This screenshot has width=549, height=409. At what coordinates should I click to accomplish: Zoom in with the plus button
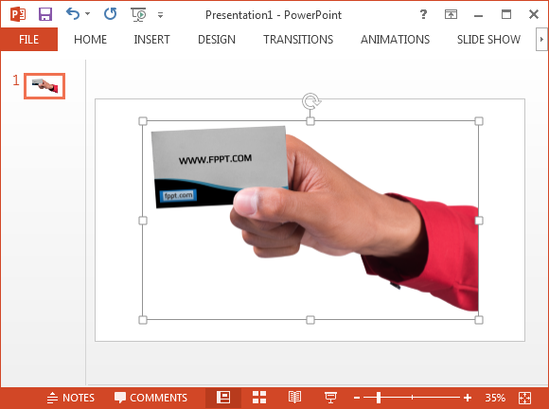pyautogui.click(x=468, y=398)
